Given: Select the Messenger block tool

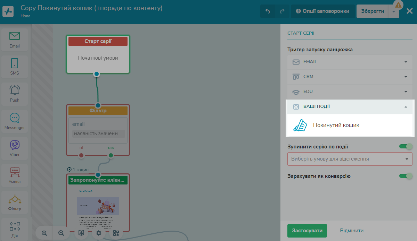Looking at the screenshot, I should [x=14, y=121].
